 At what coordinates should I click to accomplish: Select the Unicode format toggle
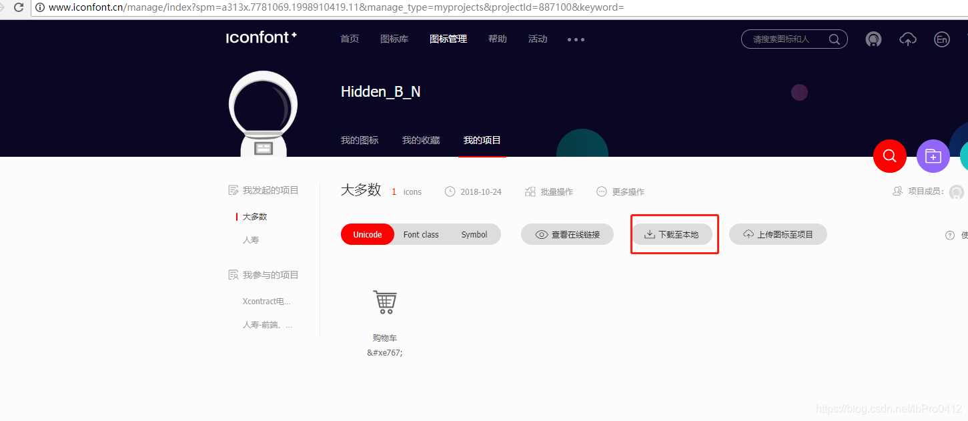click(368, 234)
